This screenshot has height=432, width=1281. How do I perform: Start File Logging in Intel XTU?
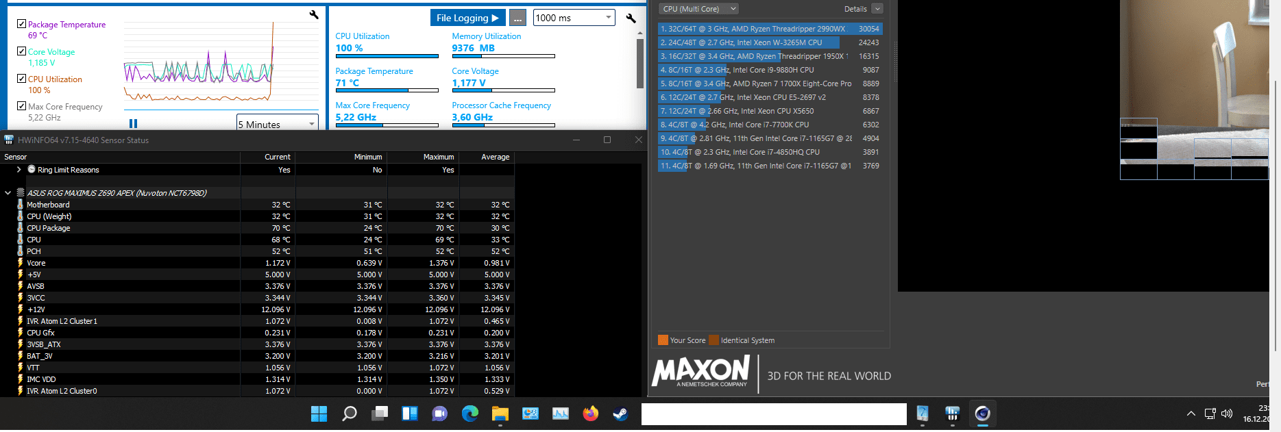point(467,18)
